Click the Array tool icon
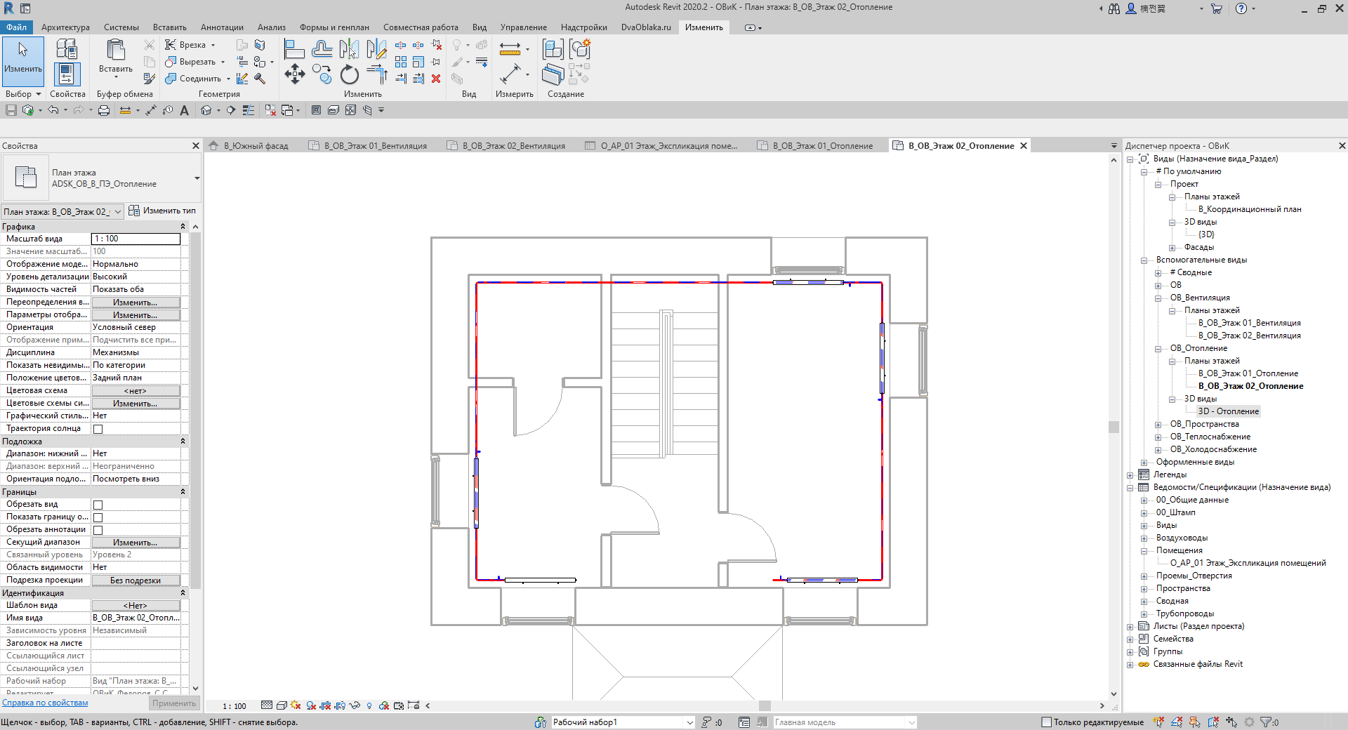Image resolution: width=1348 pixels, height=730 pixels. point(401,62)
